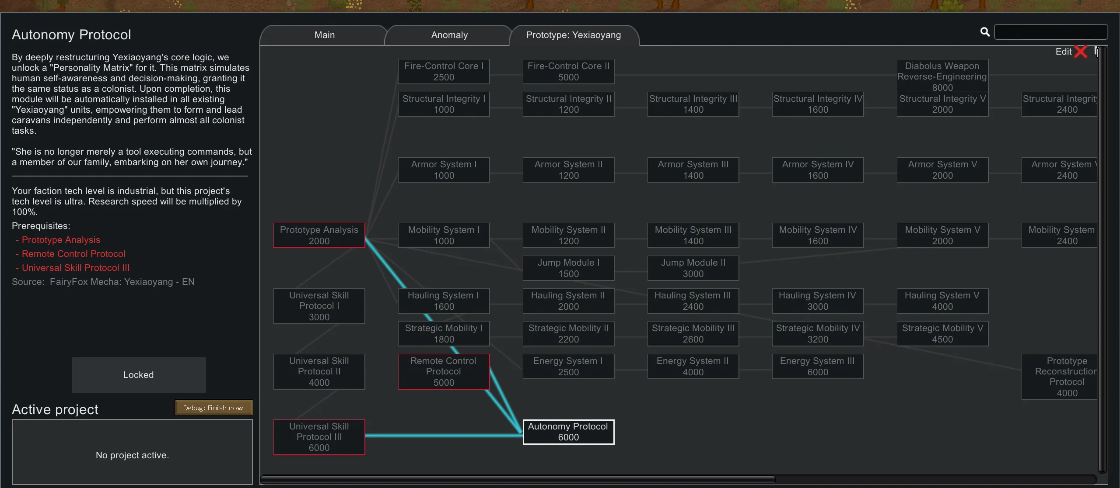Screen dimensions: 1120x488
Task: Click the magnifier search icon
Action: click(985, 32)
